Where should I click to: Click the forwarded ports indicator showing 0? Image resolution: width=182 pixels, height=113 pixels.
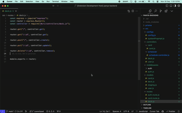(x=59, y=111)
